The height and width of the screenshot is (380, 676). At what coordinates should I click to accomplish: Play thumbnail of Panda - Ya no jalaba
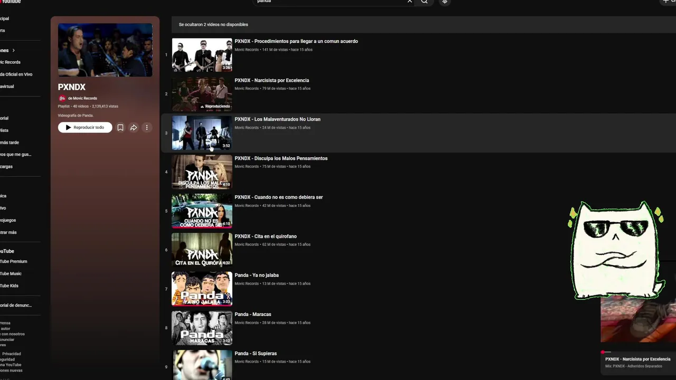pos(202,289)
